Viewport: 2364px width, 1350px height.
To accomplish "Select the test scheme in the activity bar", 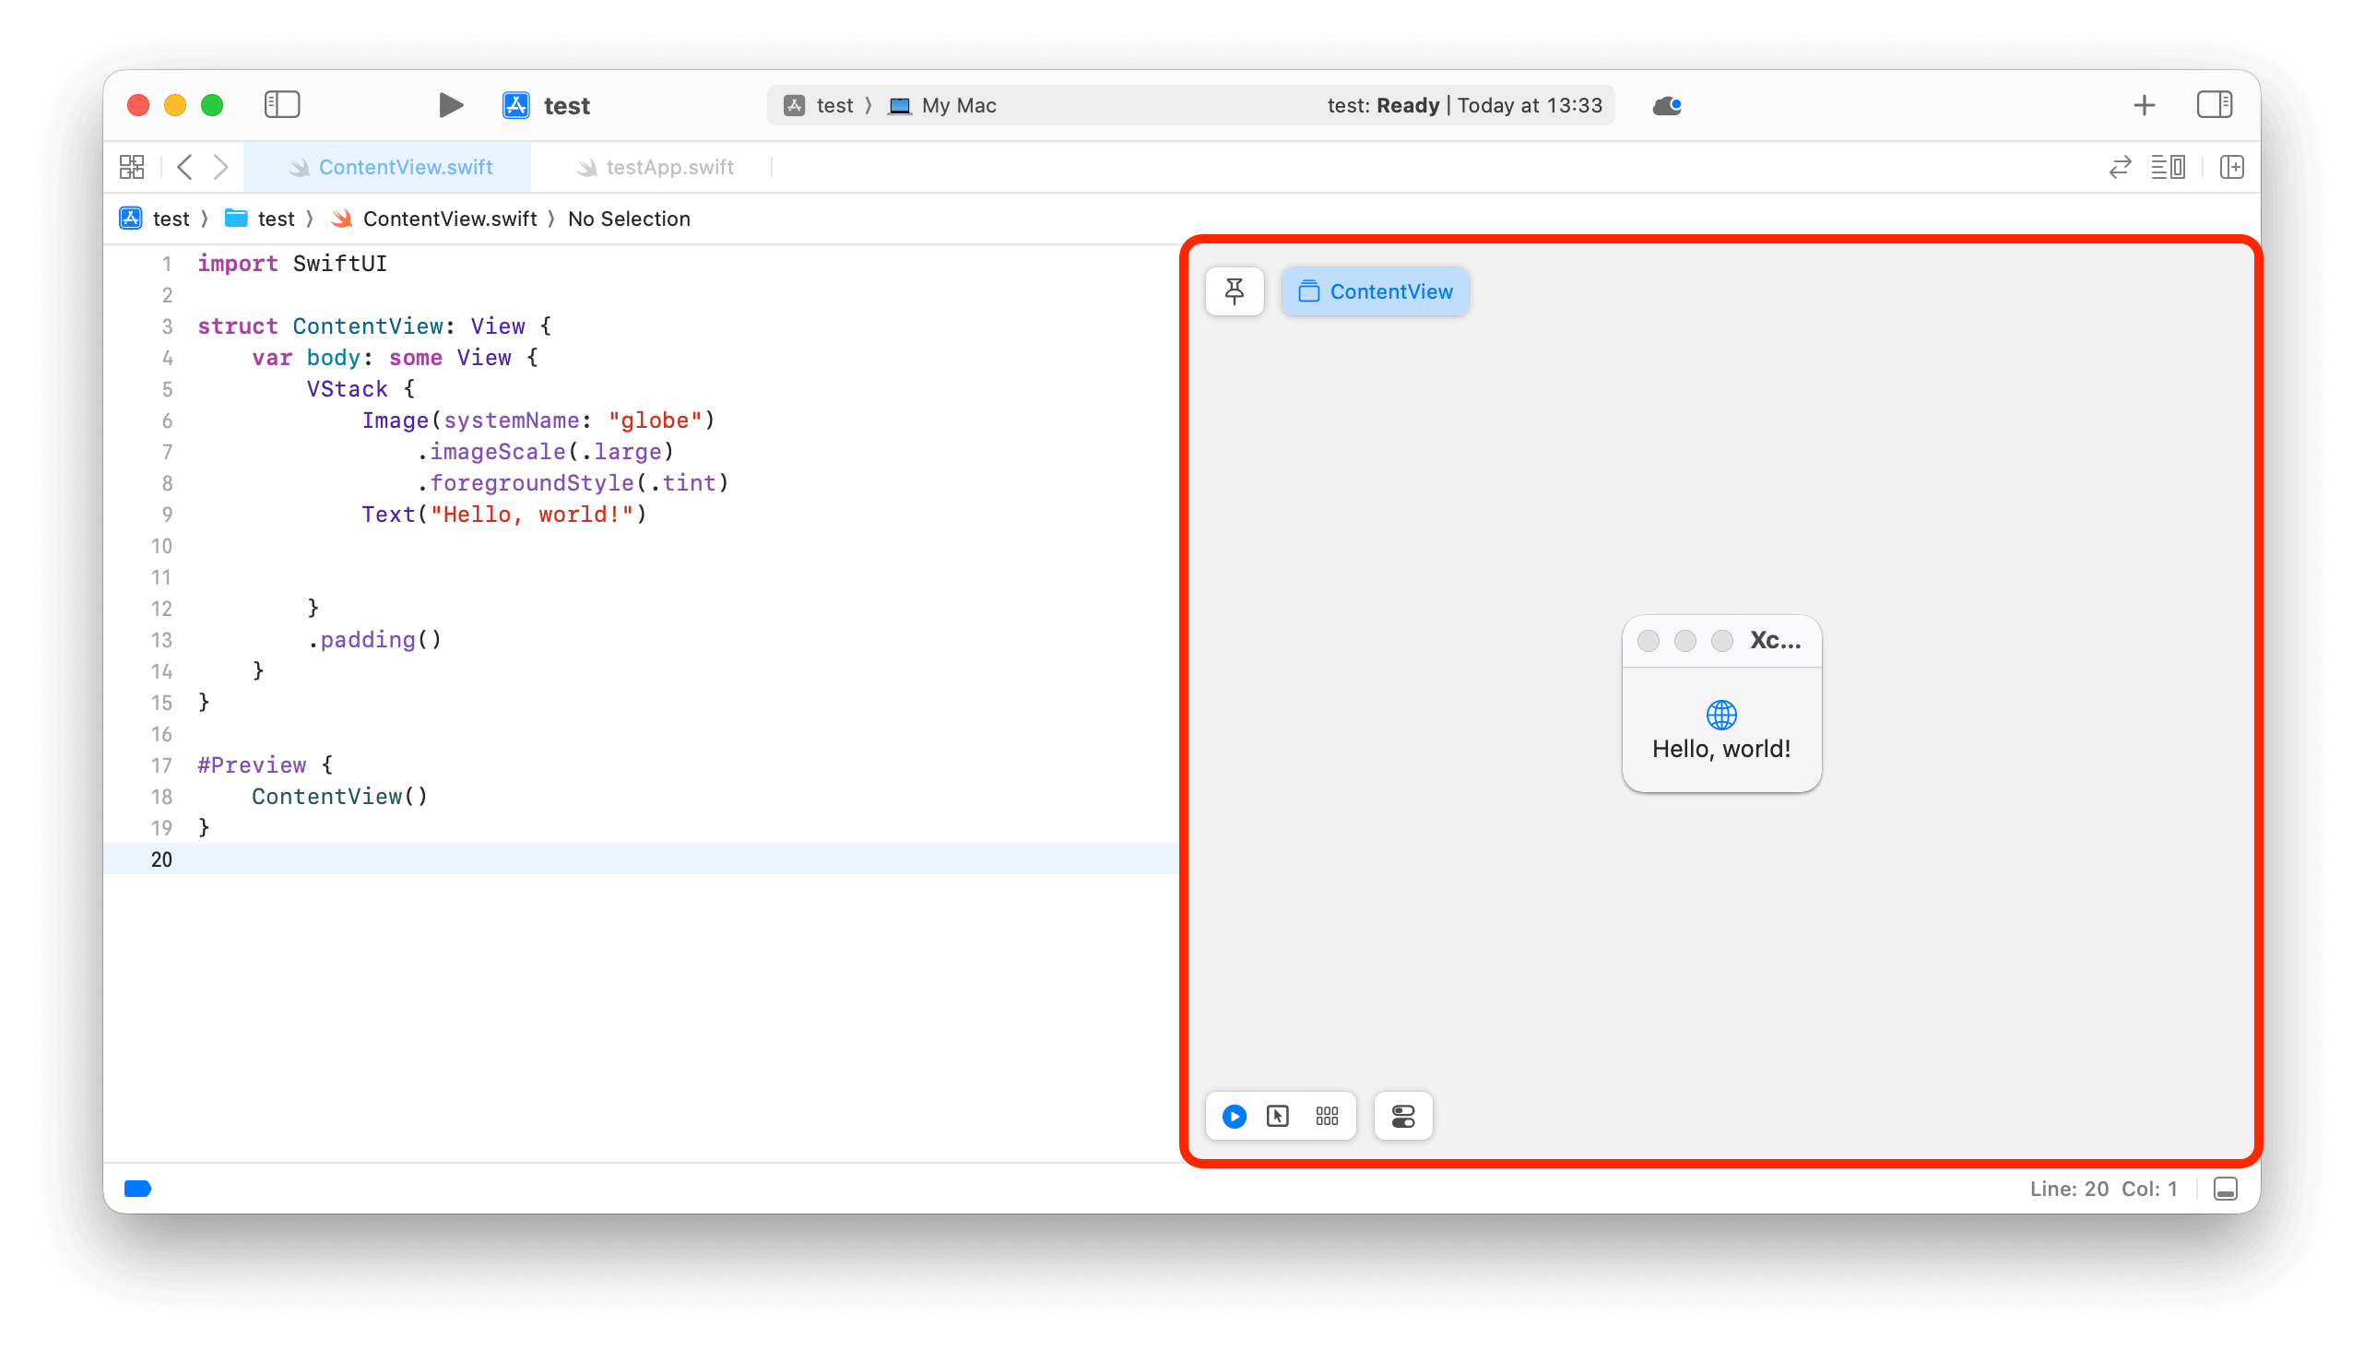I will (x=819, y=106).
